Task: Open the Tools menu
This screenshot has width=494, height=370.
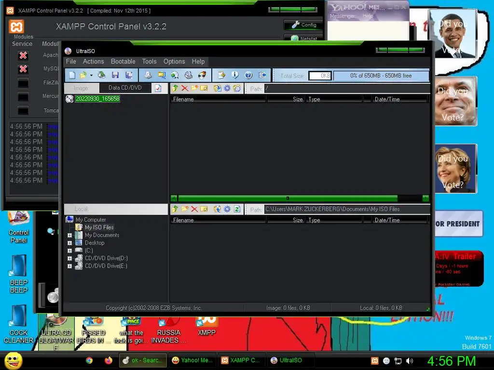Action: (x=149, y=61)
